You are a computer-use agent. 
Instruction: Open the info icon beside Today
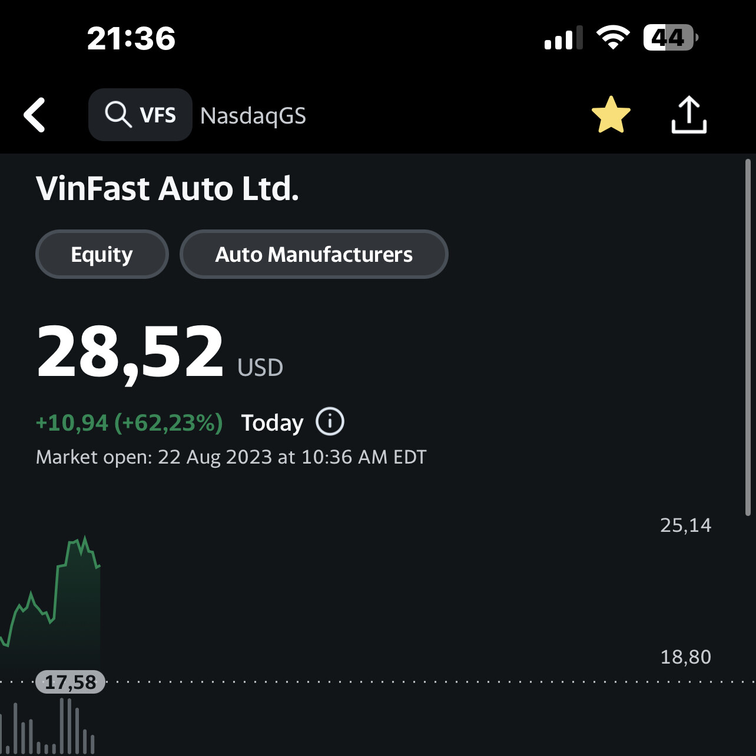(330, 422)
